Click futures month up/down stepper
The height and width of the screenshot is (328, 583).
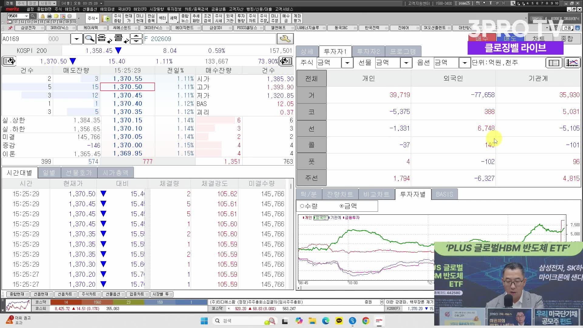point(136,39)
